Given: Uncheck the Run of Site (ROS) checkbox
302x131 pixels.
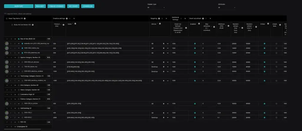Looking at the screenshot, I should point(18,39).
